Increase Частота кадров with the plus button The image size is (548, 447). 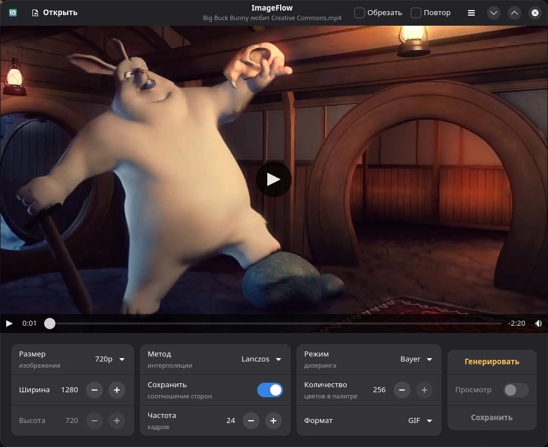point(273,421)
